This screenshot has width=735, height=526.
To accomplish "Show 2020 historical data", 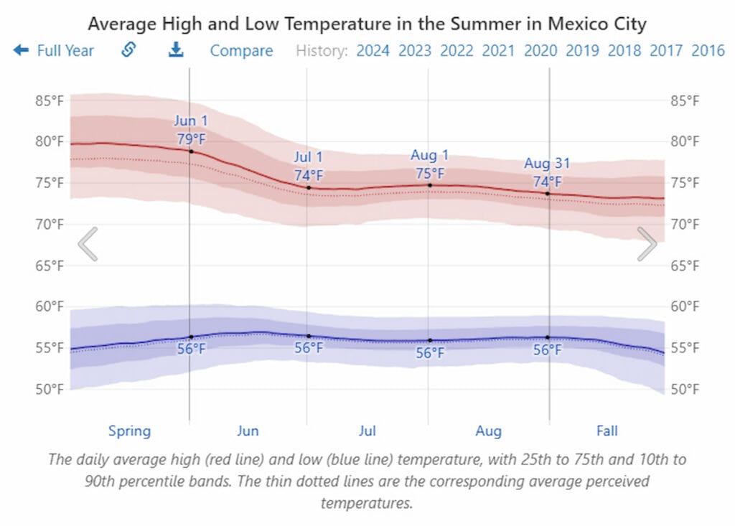I will 540,51.
